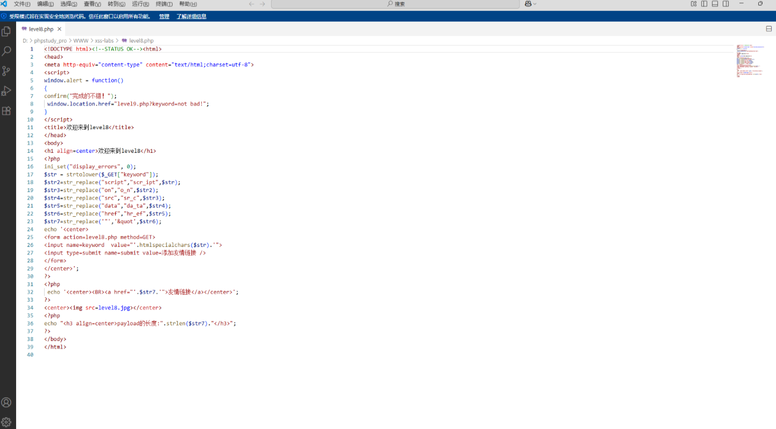Screen dimensions: 776x429
Task: Click the 了解详细信息 link
Action: 191,16
